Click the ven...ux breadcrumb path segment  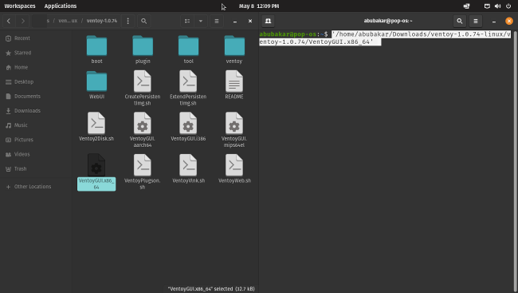point(68,21)
